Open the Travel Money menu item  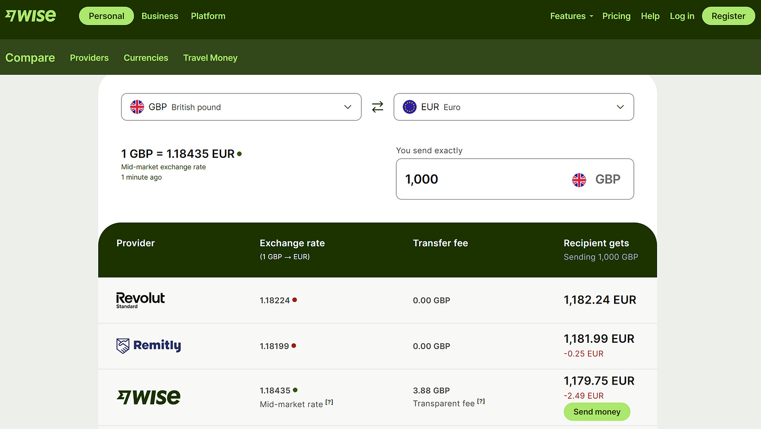click(210, 57)
